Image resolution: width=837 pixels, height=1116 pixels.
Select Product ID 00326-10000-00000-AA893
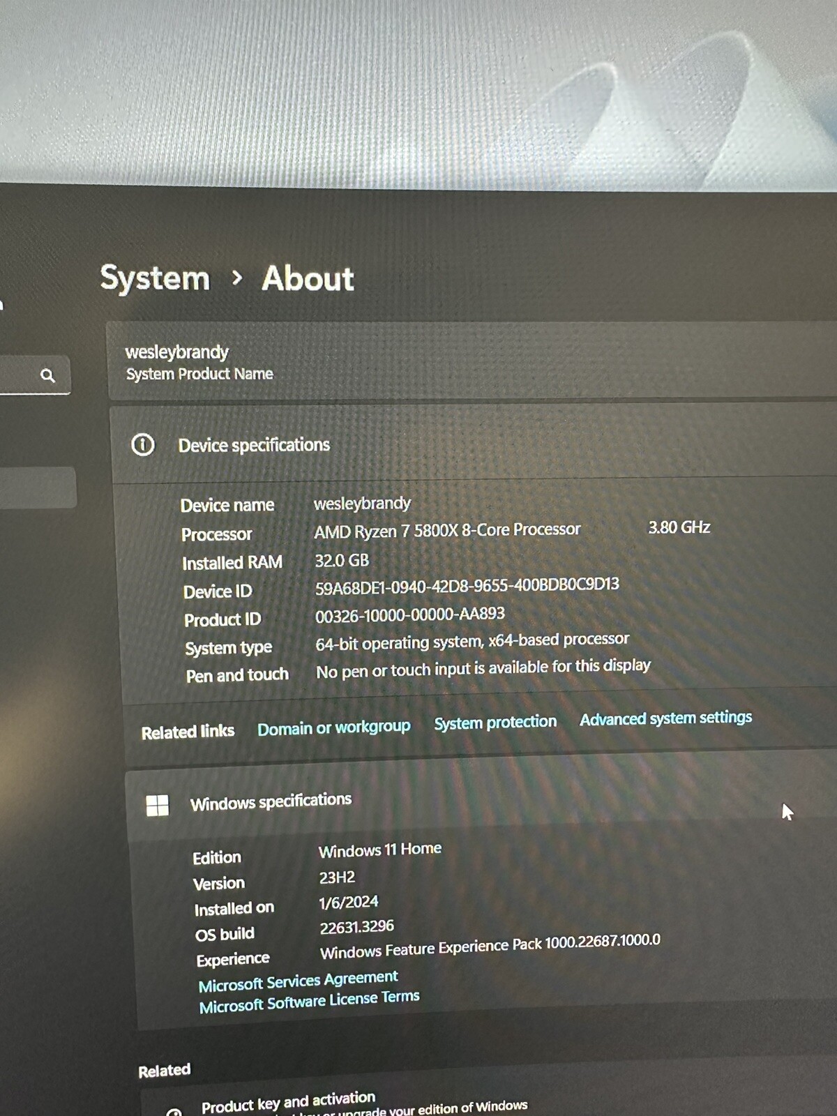tap(409, 614)
